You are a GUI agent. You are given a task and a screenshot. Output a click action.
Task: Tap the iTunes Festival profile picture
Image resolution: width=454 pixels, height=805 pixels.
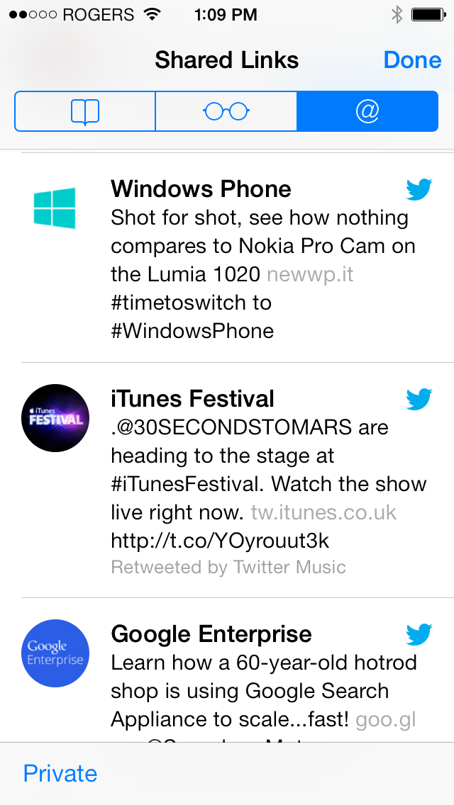(55, 418)
